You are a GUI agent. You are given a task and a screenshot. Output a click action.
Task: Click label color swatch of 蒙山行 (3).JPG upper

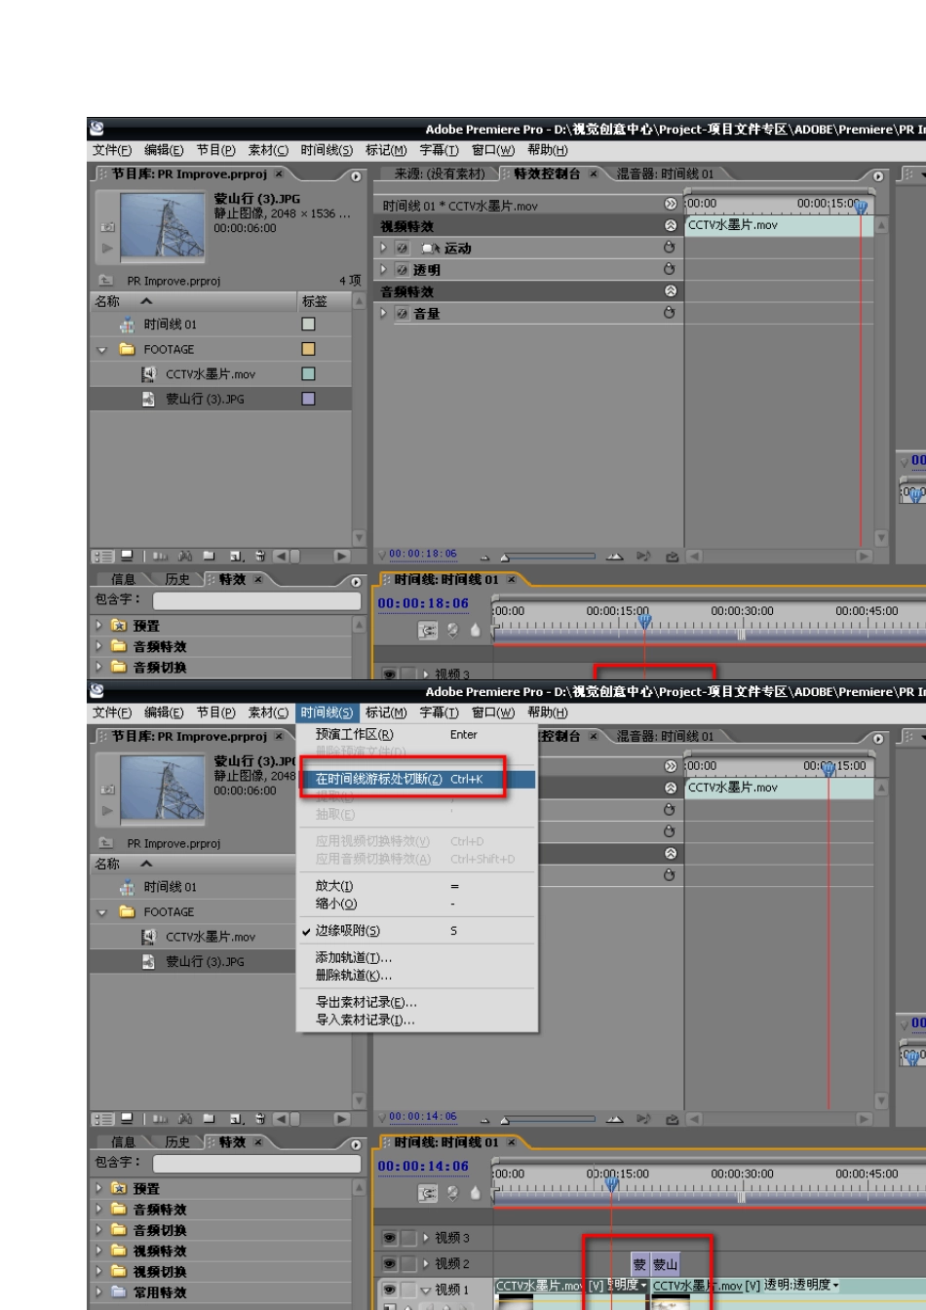point(308,400)
